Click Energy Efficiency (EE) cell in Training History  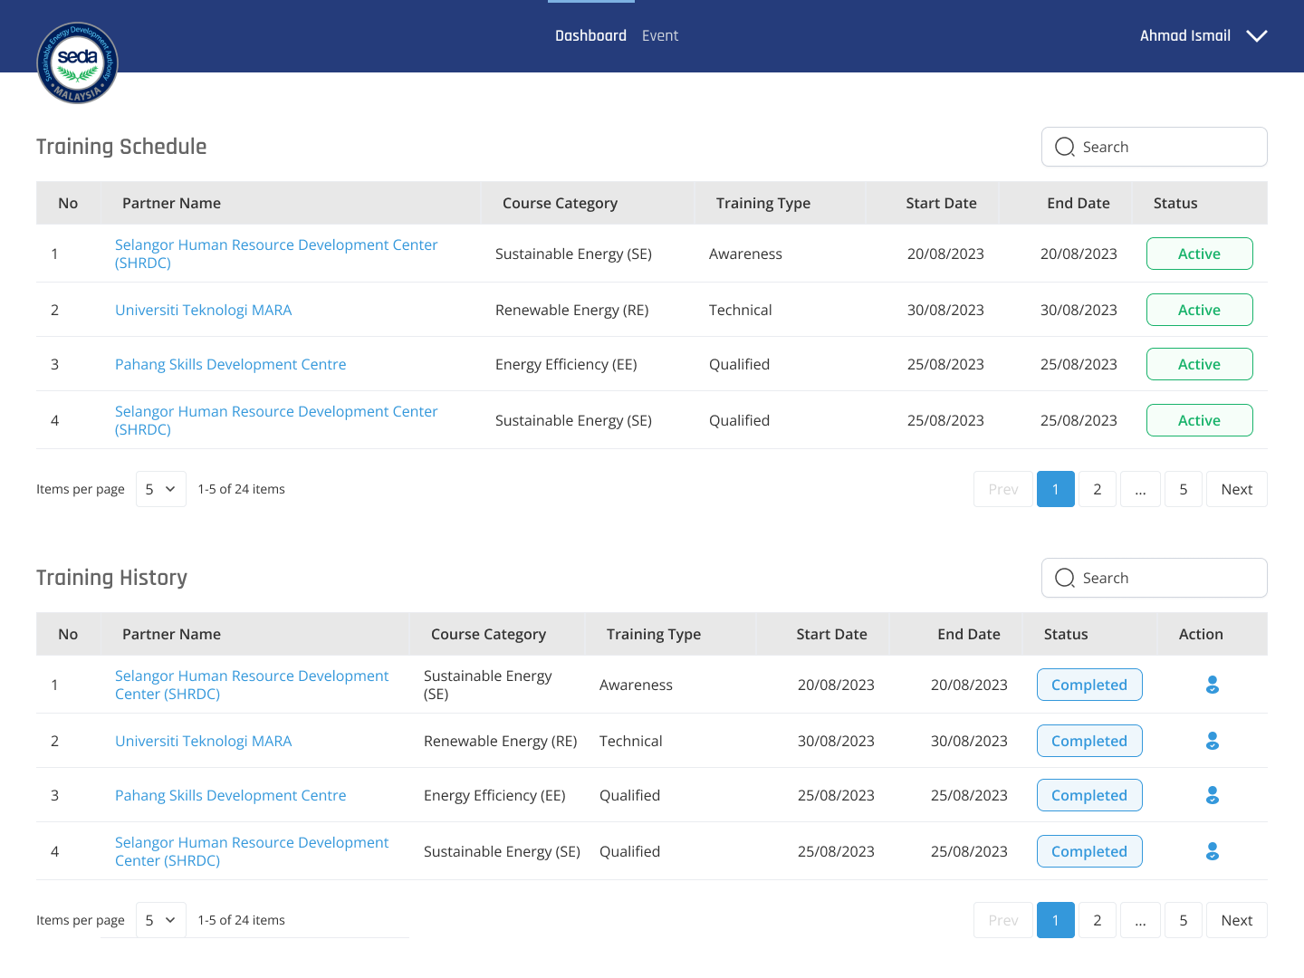pos(494,795)
